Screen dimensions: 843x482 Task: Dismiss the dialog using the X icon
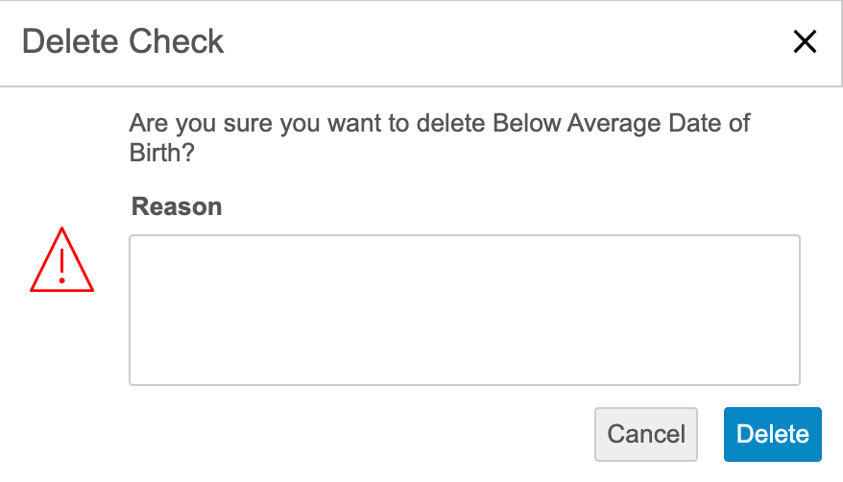(x=804, y=41)
